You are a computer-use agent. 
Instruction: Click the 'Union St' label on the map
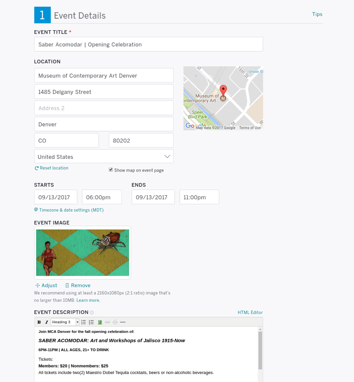point(256,72)
